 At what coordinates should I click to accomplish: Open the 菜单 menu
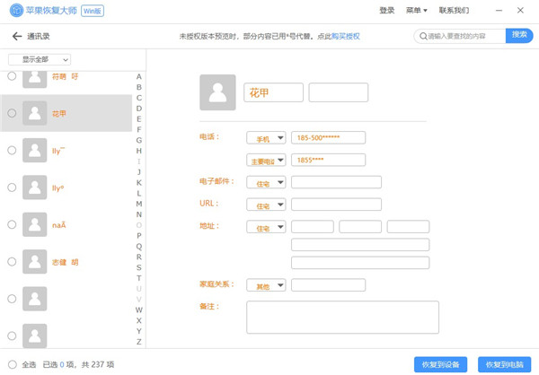[x=416, y=11]
